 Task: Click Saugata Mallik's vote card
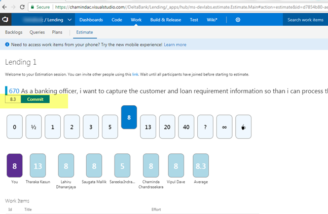click(94, 165)
